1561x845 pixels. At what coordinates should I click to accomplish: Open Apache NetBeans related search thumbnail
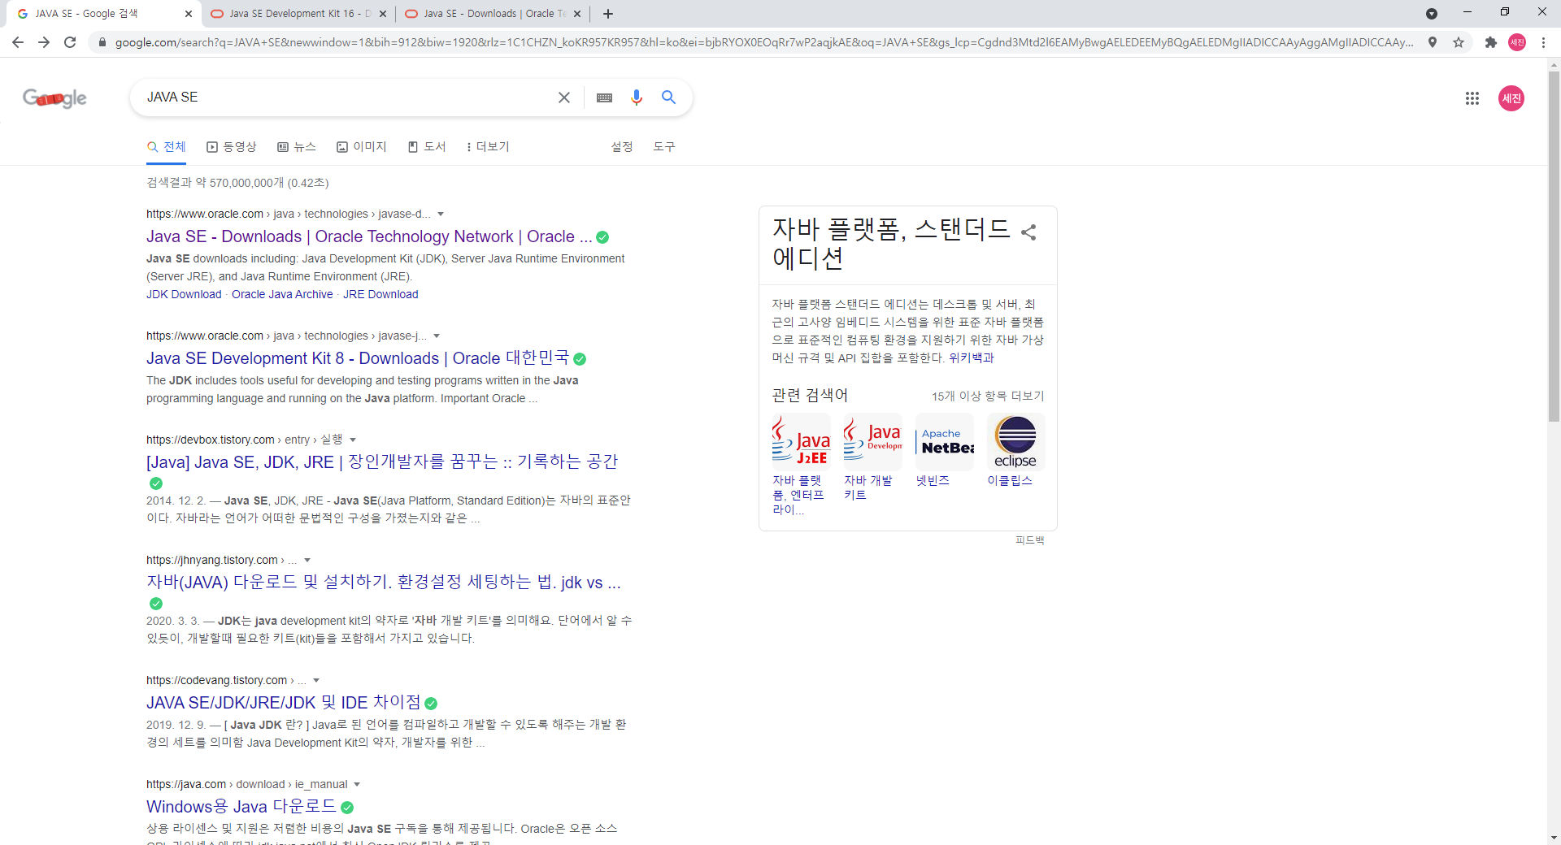tap(944, 441)
